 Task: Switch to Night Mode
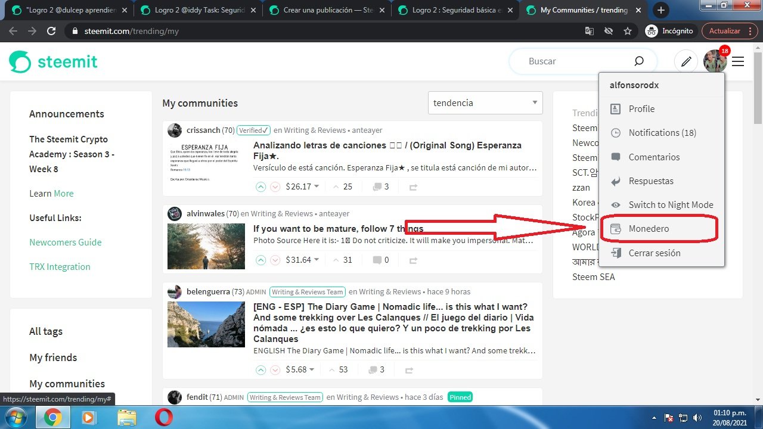tap(662, 205)
